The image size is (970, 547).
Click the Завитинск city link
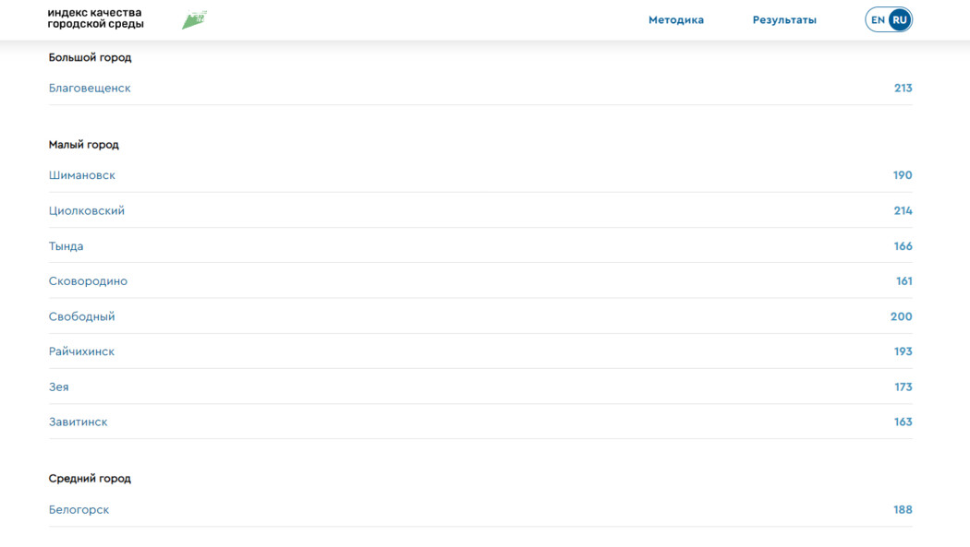coord(78,422)
